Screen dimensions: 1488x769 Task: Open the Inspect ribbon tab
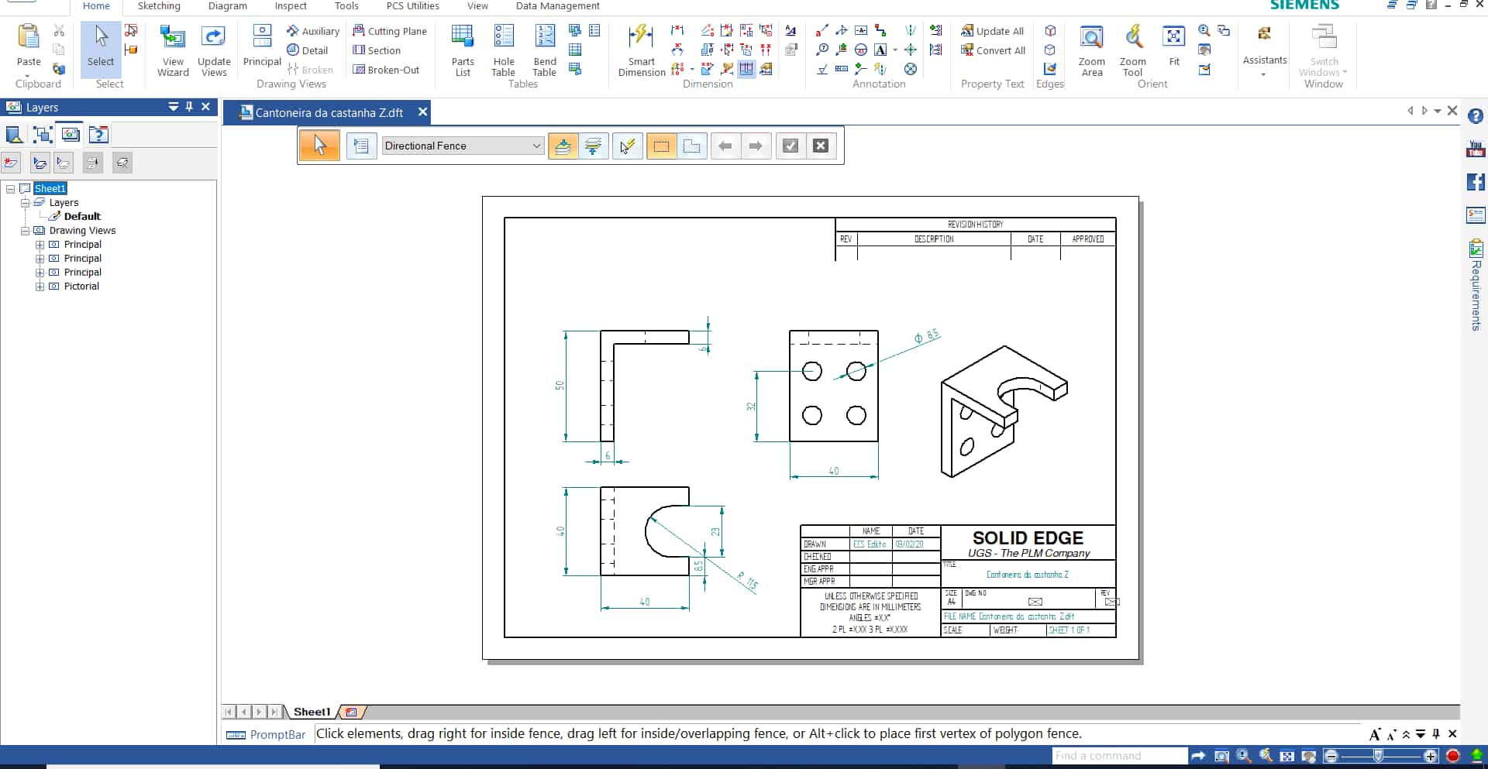pyautogui.click(x=291, y=6)
